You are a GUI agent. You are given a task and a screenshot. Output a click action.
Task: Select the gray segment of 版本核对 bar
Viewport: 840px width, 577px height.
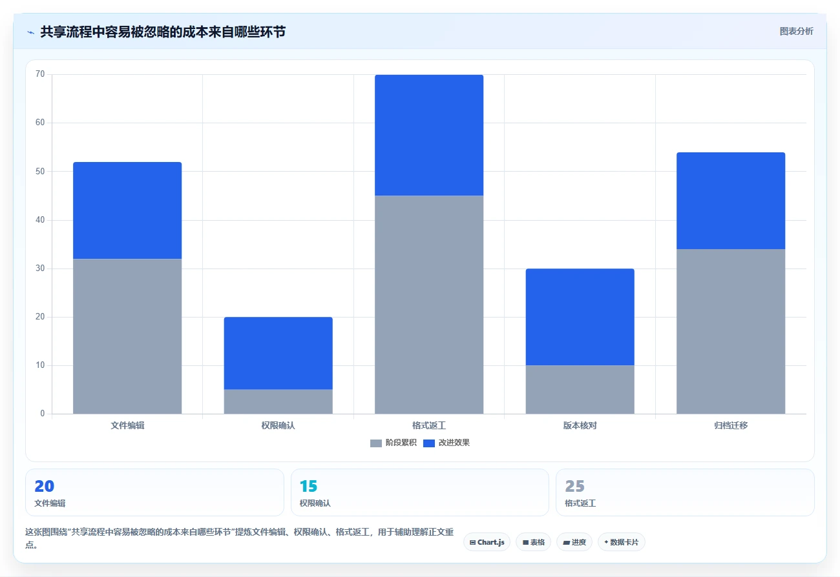coord(580,389)
